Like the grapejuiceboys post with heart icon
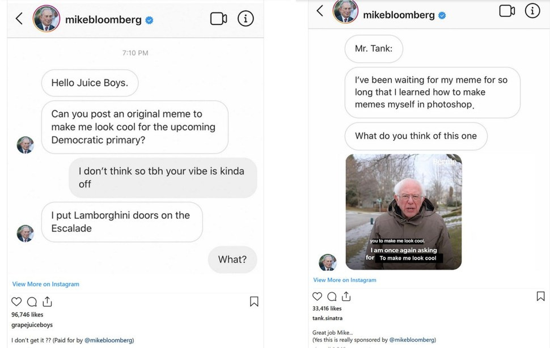 tap(16, 302)
